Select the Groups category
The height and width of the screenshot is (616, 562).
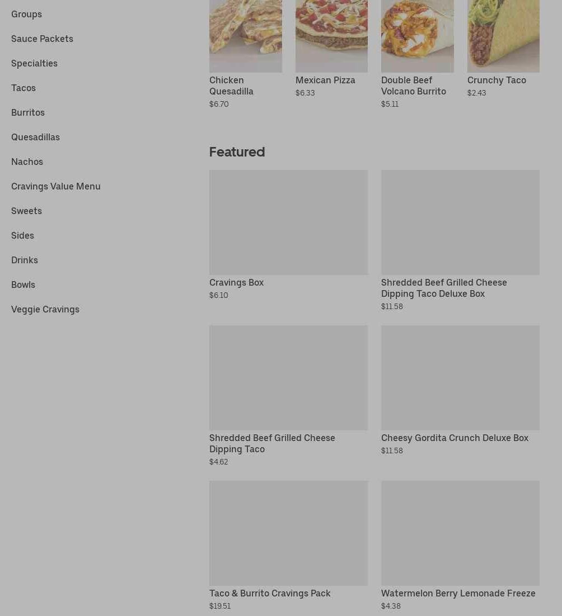(26, 14)
